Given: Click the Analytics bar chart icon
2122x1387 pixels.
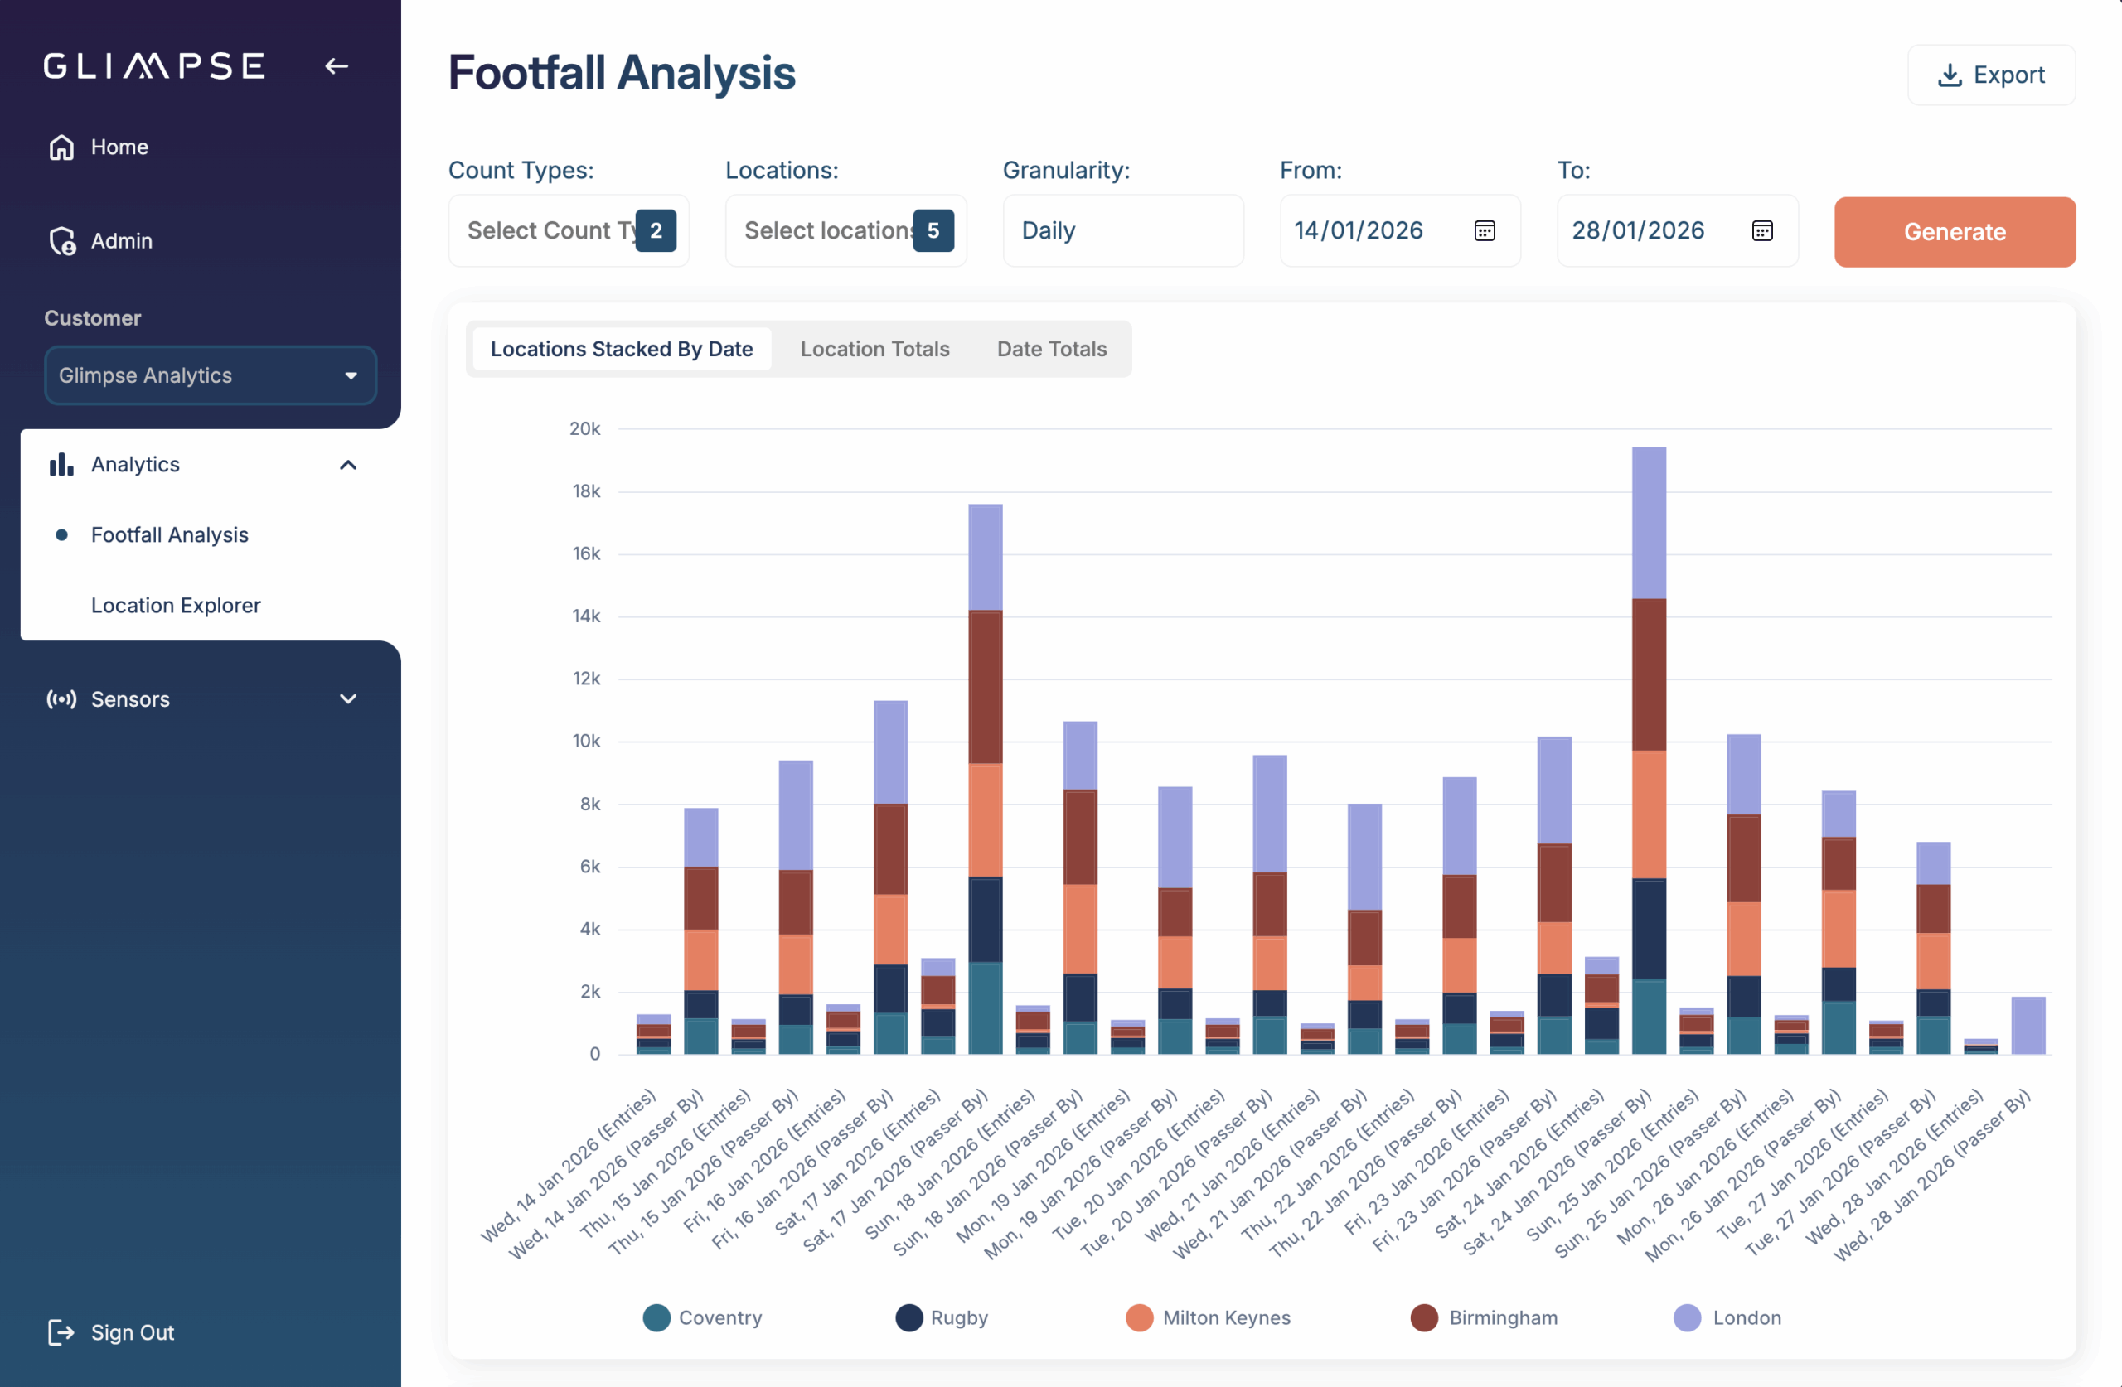Looking at the screenshot, I should (x=61, y=465).
